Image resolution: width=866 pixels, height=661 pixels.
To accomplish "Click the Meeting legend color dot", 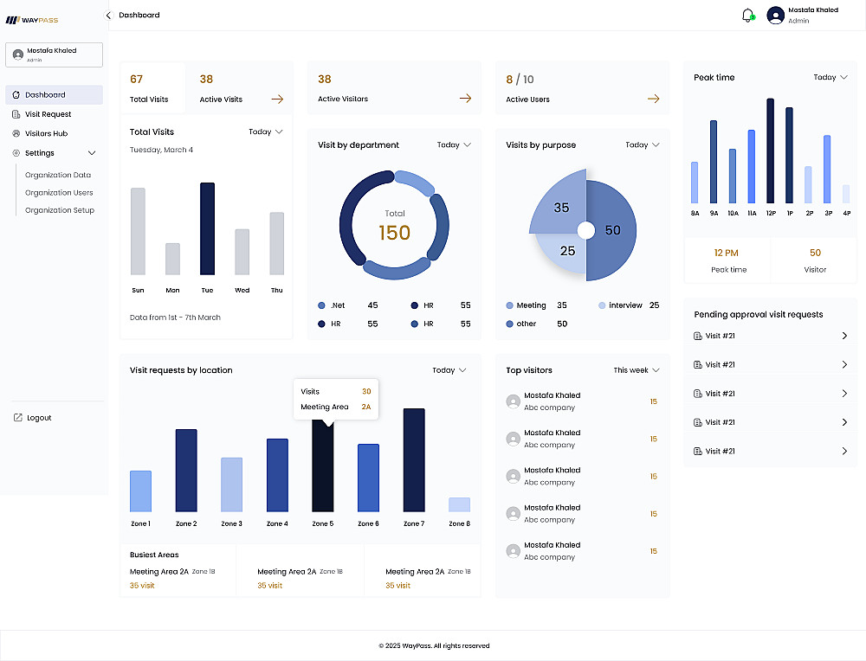I will tap(510, 305).
